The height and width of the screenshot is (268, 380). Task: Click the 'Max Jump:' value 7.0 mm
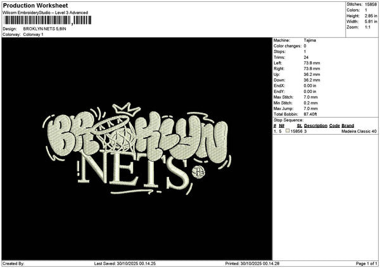click(x=311, y=109)
